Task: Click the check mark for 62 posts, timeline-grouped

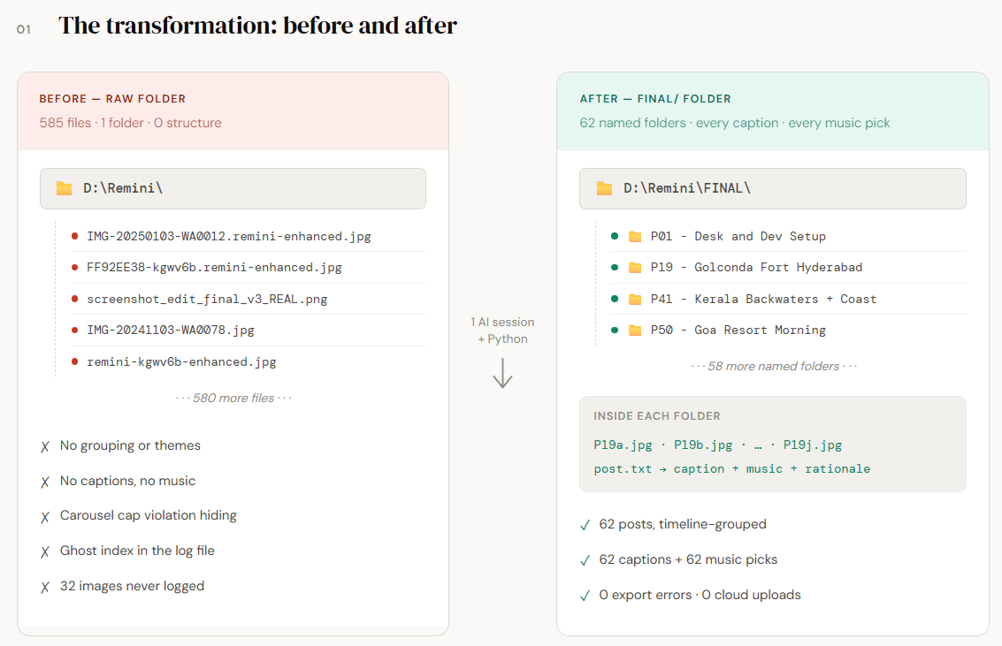Action: pyautogui.click(x=585, y=525)
